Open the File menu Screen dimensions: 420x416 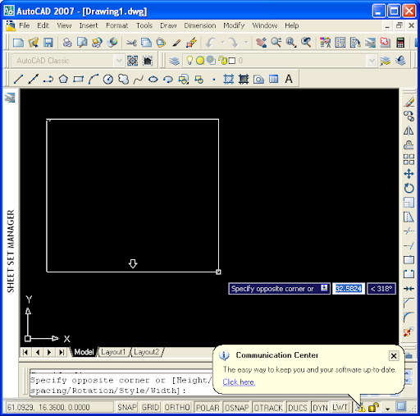coord(24,25)
